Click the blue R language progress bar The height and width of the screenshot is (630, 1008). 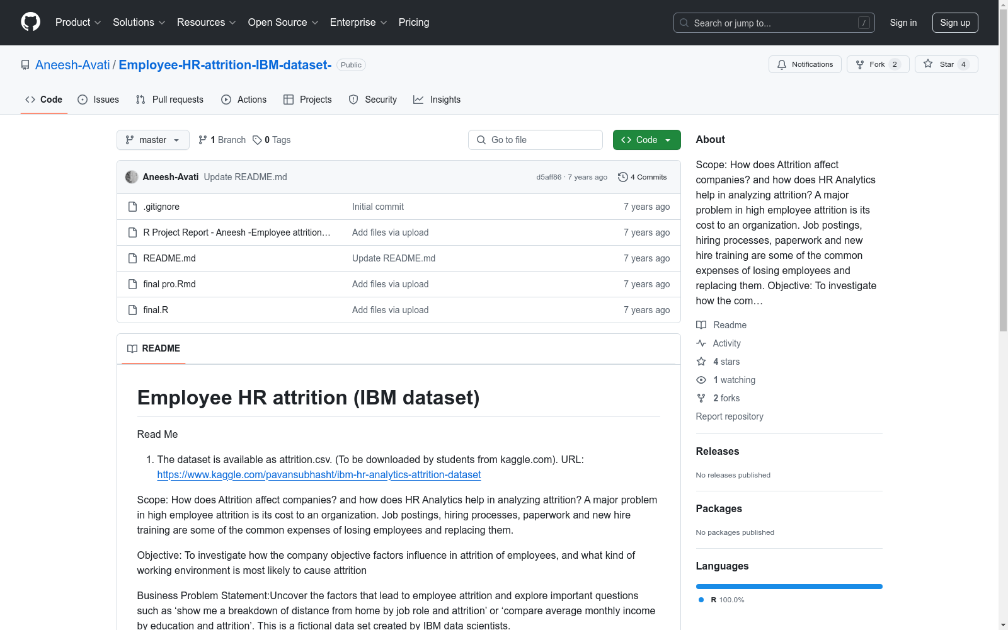tap(789, 587)
